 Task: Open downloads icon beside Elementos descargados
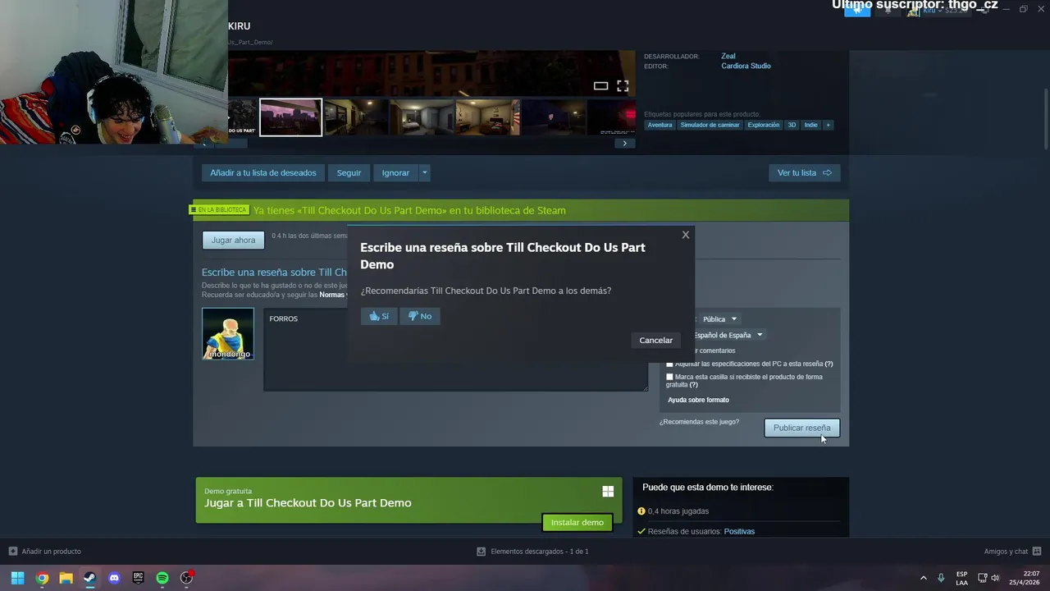point(482,551)
